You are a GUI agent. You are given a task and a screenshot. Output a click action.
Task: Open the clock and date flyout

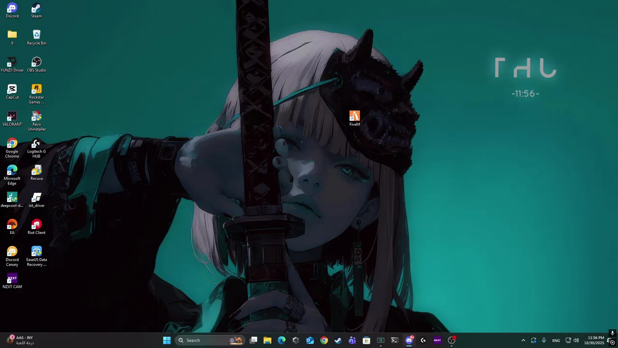point(594,340)
